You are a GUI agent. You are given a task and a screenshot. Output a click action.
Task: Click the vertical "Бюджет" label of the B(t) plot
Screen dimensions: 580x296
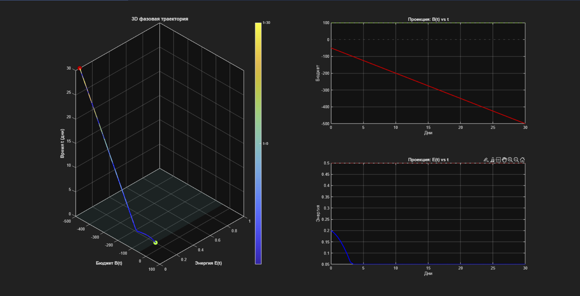click(x=318, y=73)
